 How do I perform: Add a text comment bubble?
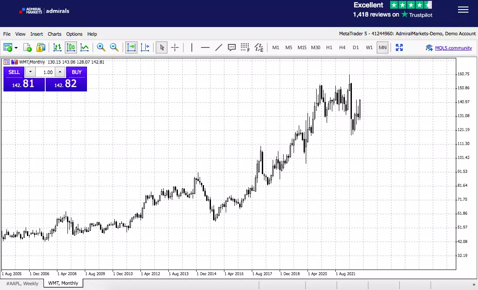pos(232,47)
